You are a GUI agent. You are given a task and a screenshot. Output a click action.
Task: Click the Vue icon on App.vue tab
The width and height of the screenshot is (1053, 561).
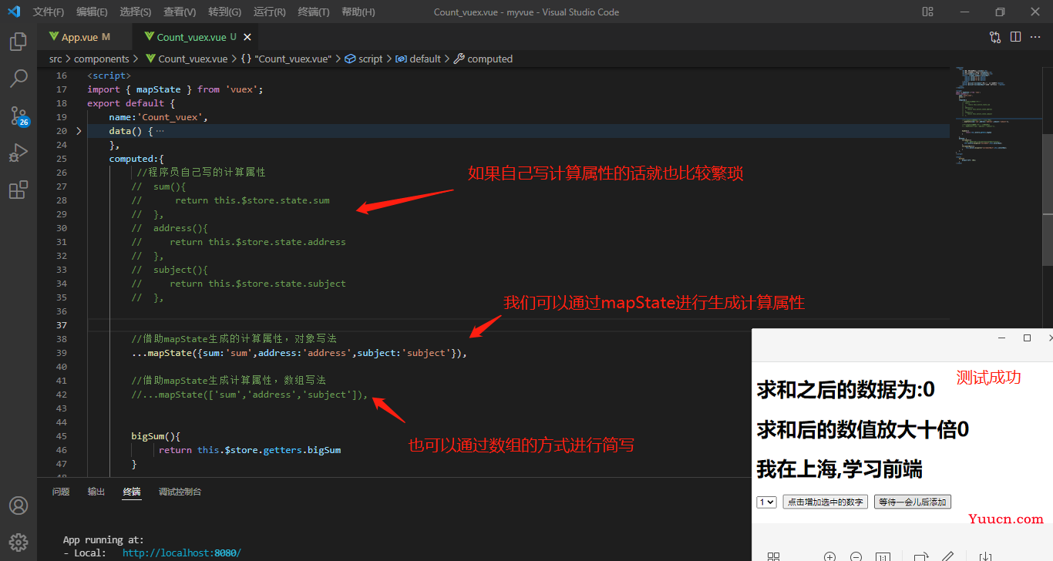point(54,37)
